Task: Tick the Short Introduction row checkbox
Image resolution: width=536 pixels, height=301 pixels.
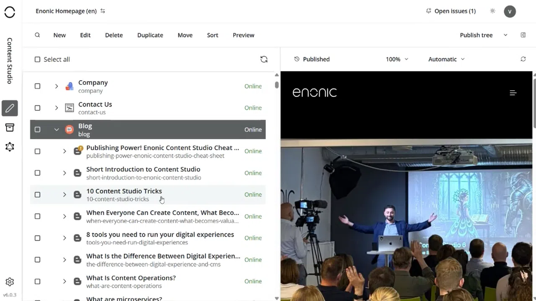Action: pos(37,173)
